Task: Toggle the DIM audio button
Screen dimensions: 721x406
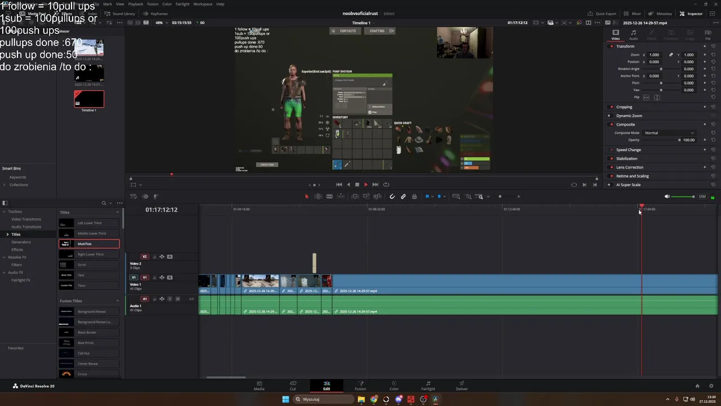Action: [x=702, y=196]
